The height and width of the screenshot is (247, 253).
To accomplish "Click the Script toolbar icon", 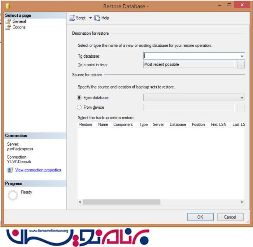I will click(x=72, y=18).
